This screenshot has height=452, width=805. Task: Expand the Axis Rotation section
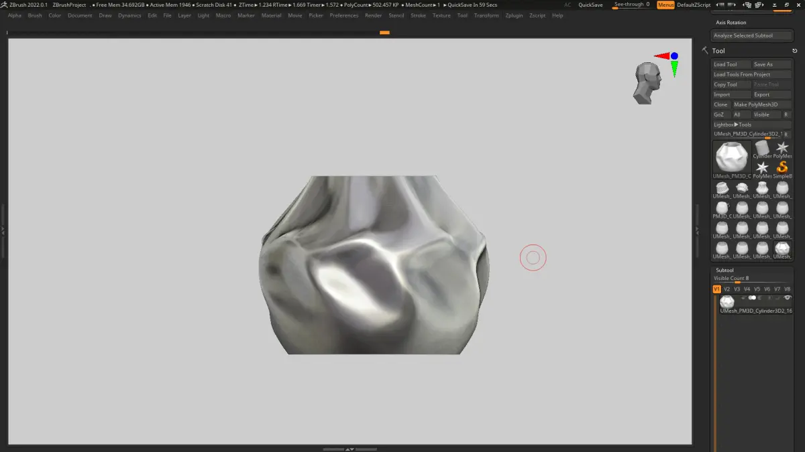pyautogui.click(x=731, y=23)
